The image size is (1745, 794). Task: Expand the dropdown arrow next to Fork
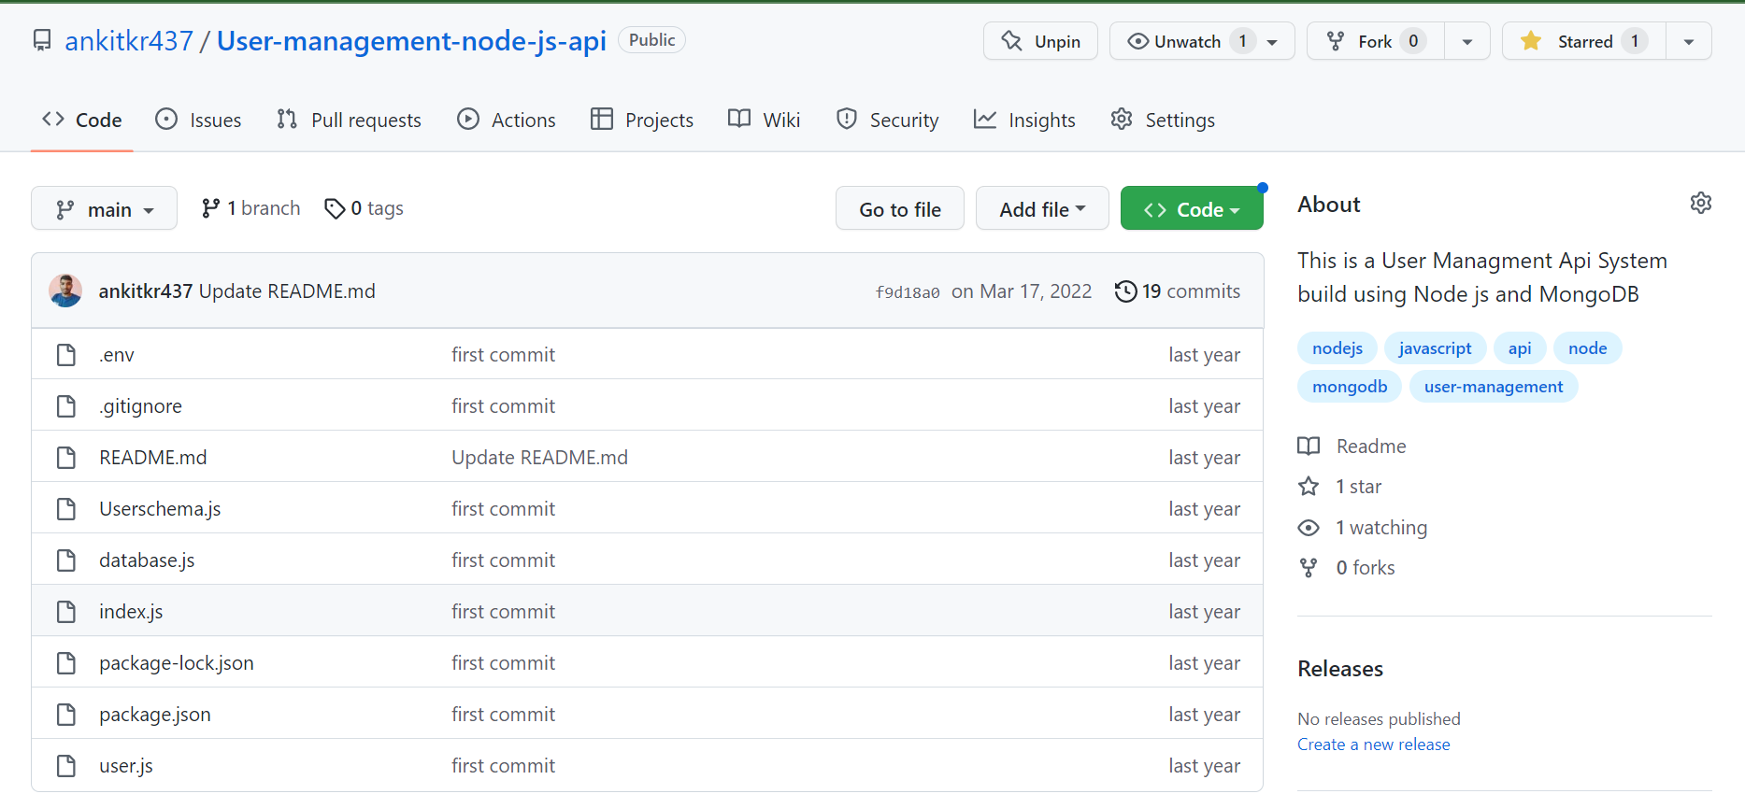click(x=1466, y=41)
